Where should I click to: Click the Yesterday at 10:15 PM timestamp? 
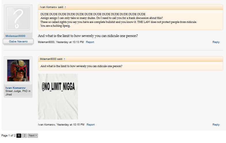tap(70, 125)
